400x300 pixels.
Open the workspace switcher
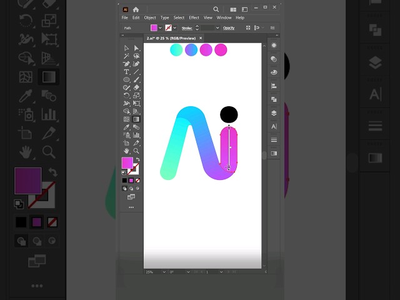pos(244,9)
